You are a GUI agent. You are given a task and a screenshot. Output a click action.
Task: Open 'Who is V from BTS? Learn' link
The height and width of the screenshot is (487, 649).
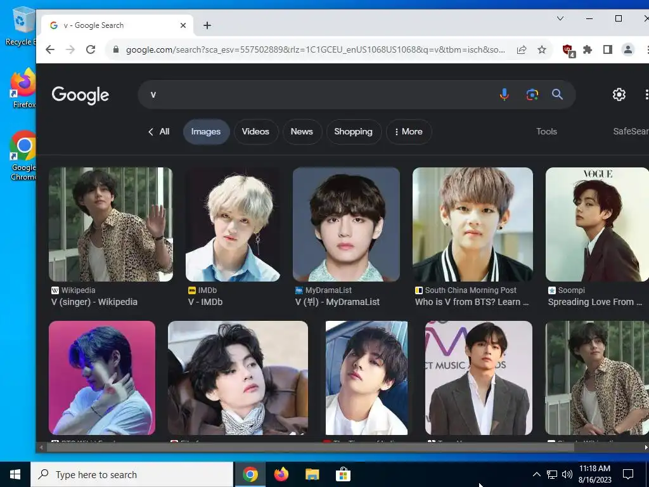coord(472,302)
